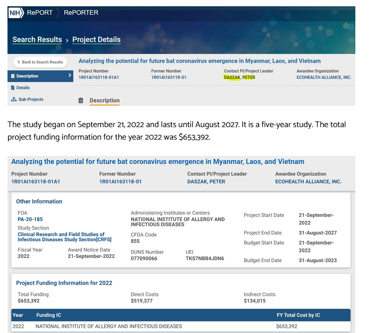Screen dimensions: 372x333
Task: Click former number 1R01AI163118-01 in the lower header
Action: click(x=120, y=182)
